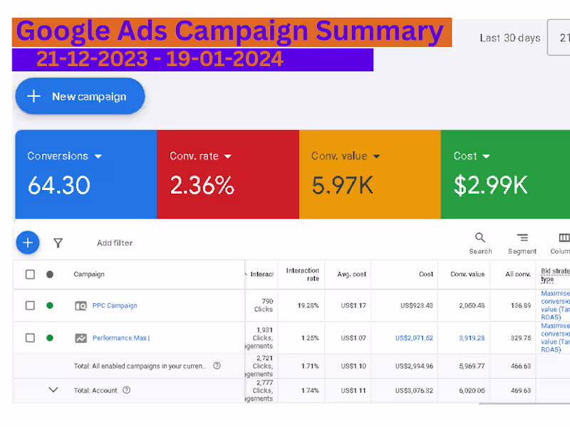
Task: Open the Conv. rate metric dropdown
Action: tap(200, 156)
